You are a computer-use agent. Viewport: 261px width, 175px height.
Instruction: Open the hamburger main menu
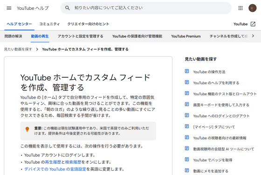(x=9, y=8)
